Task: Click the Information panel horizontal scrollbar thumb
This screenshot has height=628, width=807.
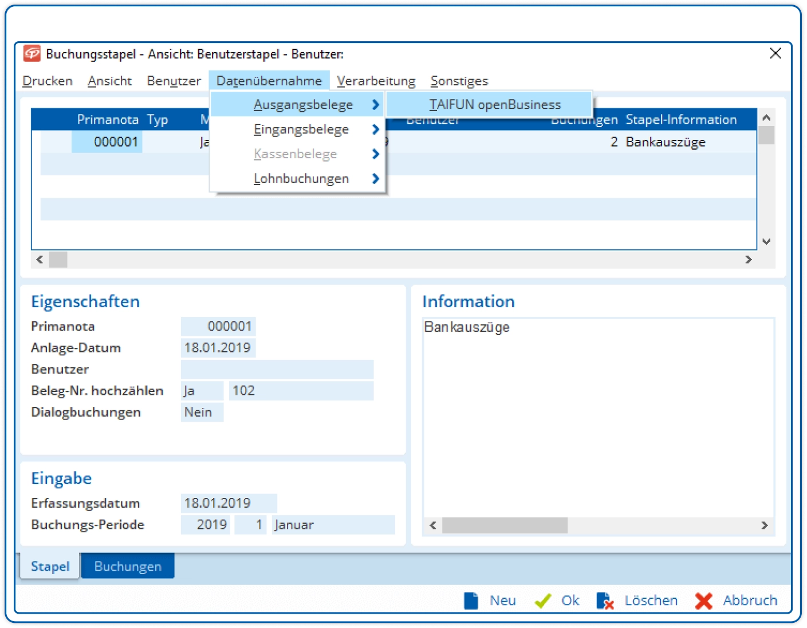Action: pos(505,525)
